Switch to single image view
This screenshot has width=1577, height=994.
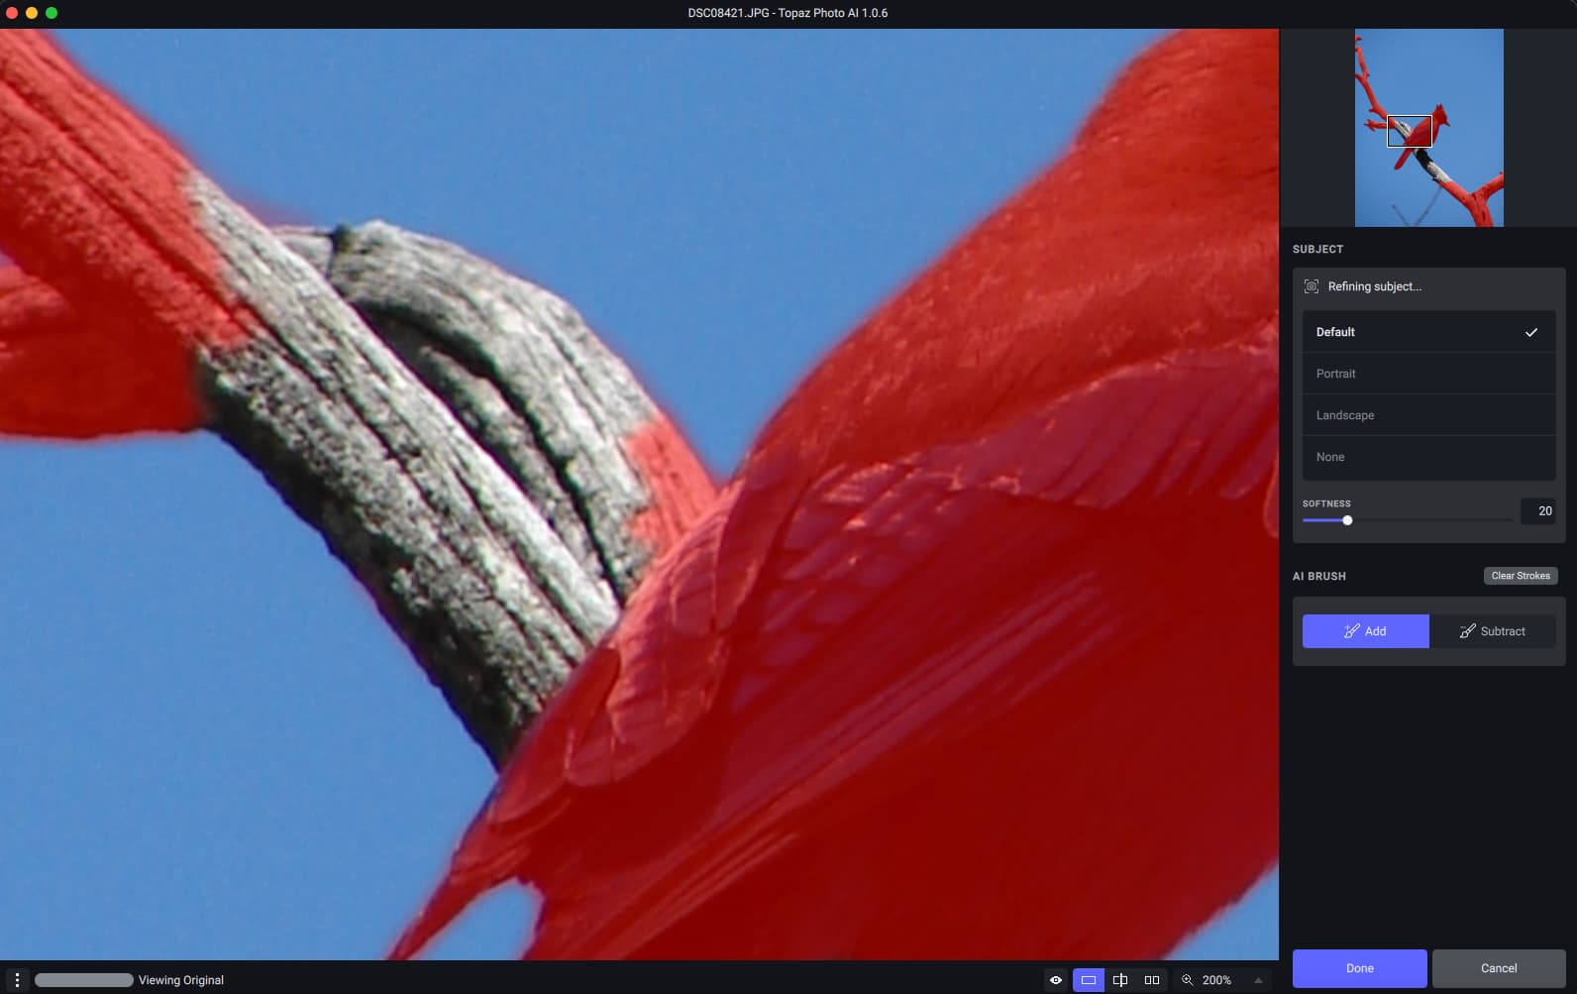tap(1088, 980)
